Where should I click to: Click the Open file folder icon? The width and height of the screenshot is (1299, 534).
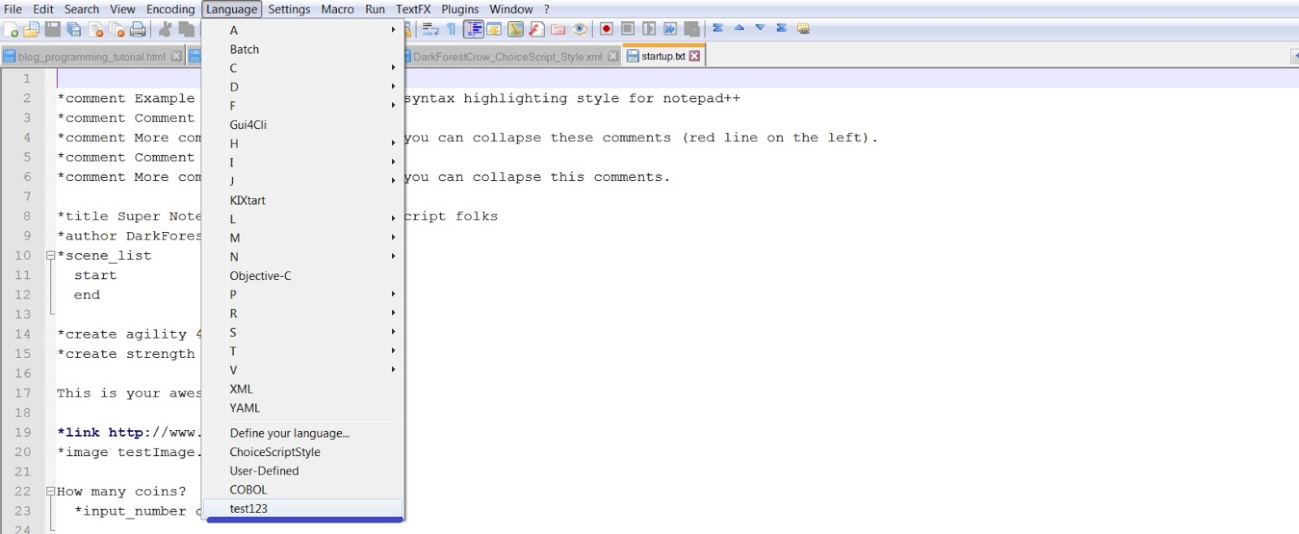click(x=32, y=29)
